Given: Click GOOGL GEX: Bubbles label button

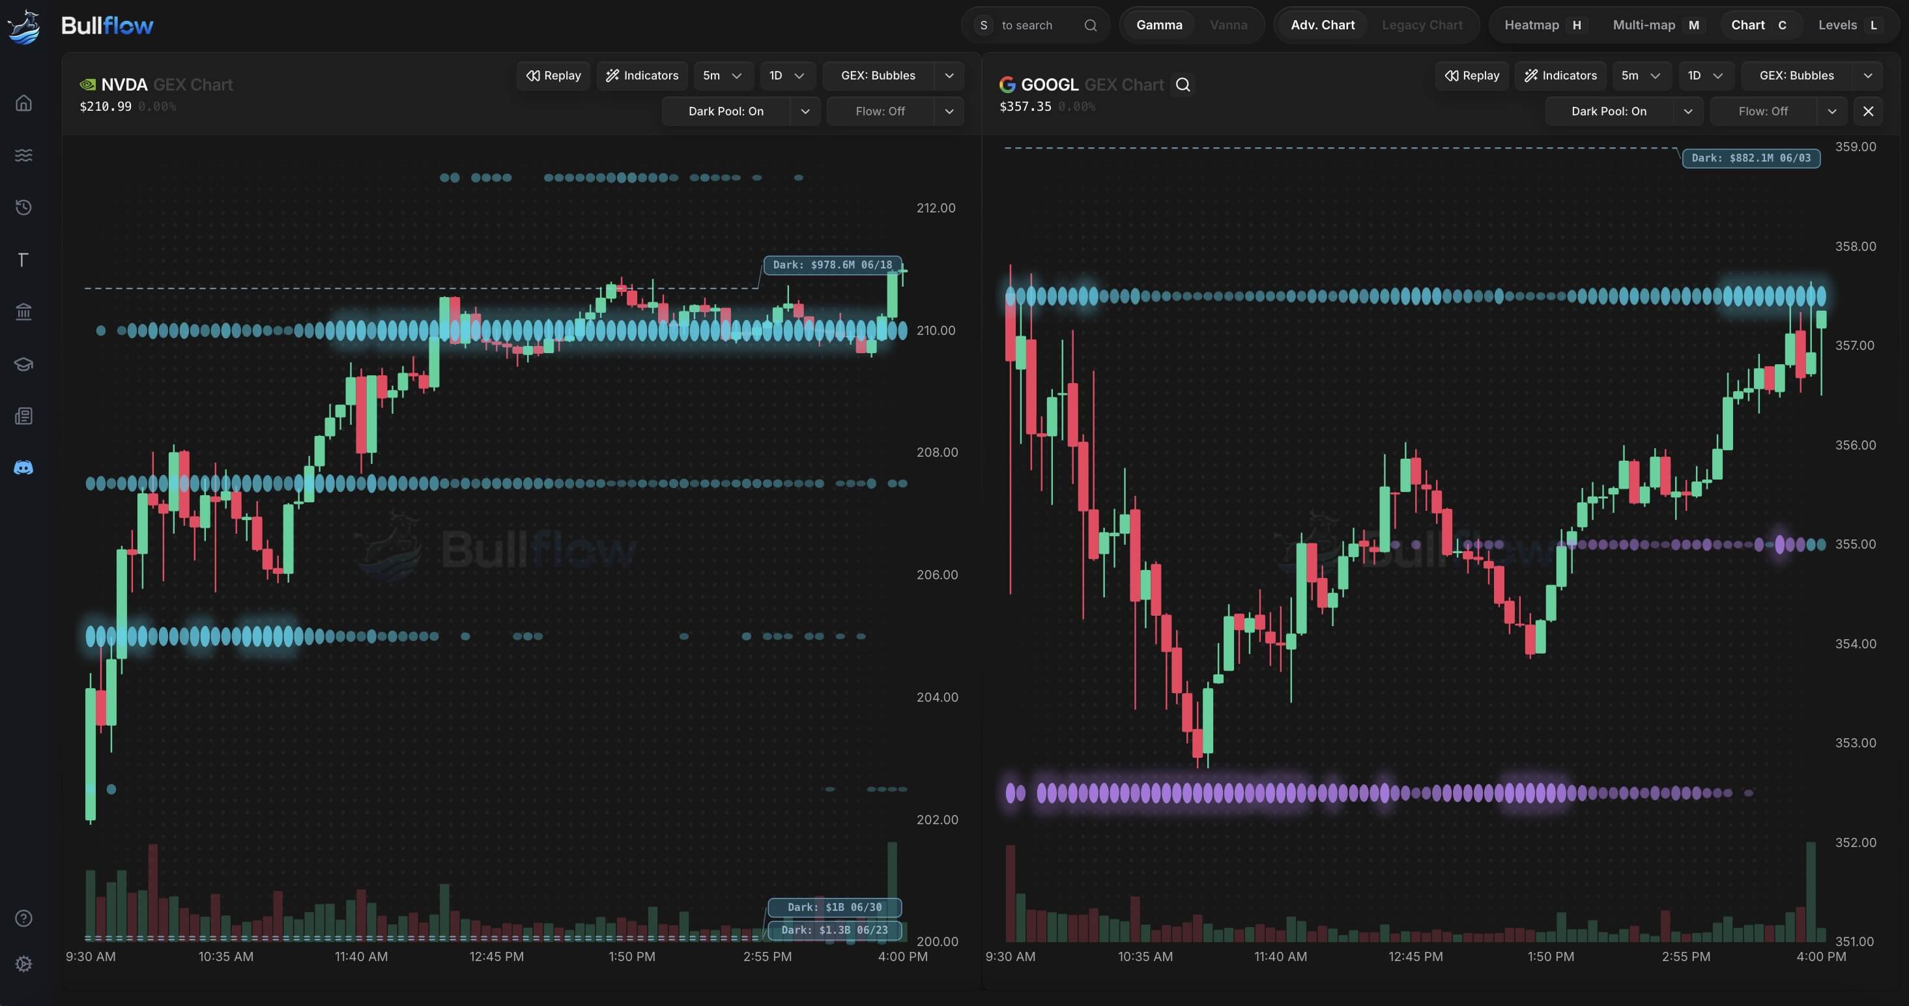Looking at the screenshot, I should (x=1796, y=76).
